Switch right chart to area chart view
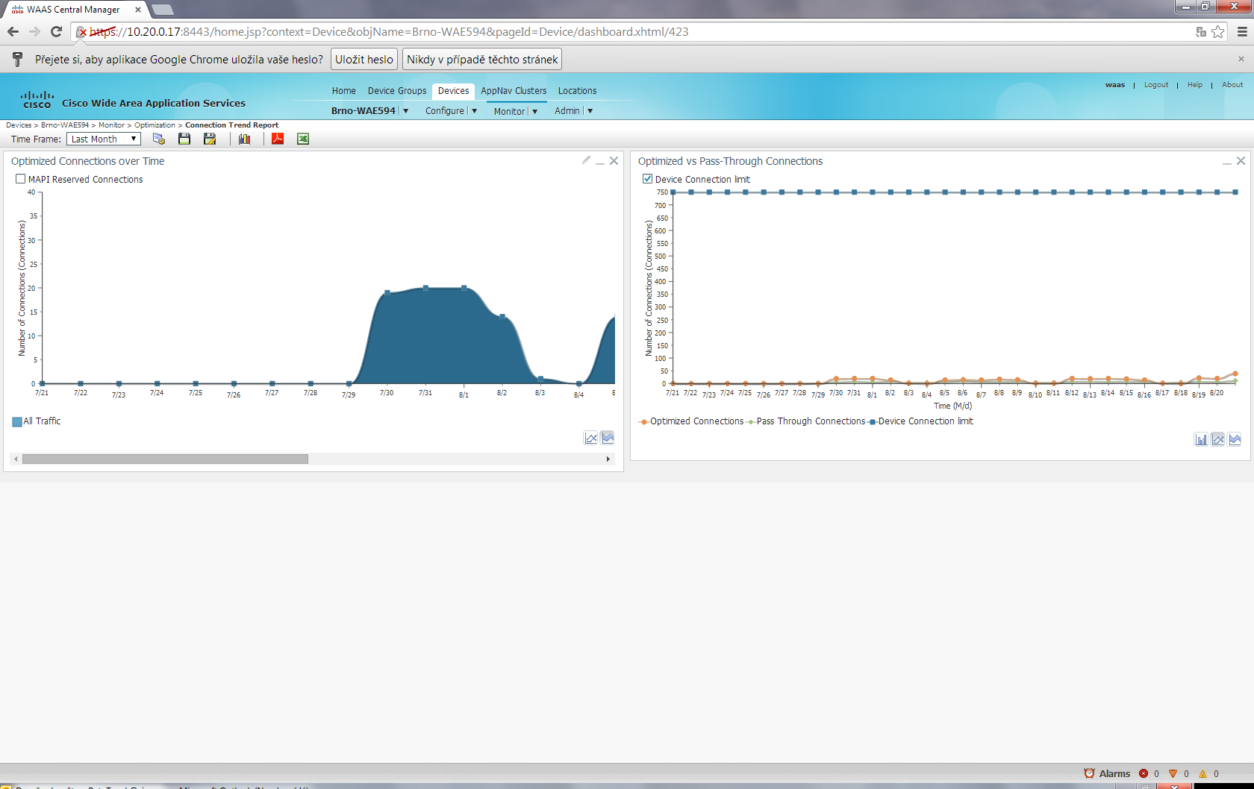The width and height of the screenshot is (1254, 789). pos(1235,439)
